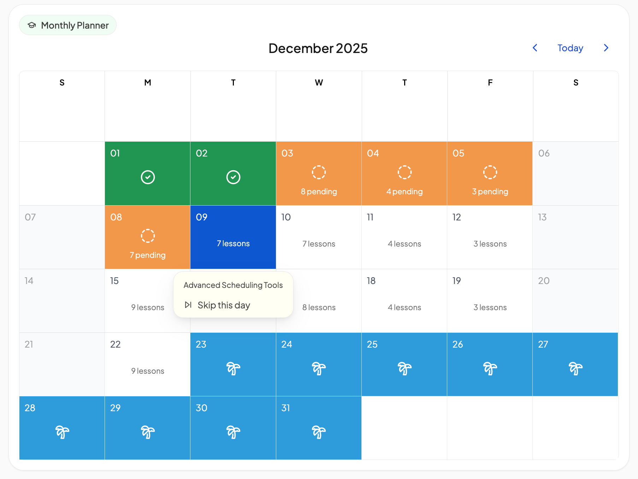The image size is (638, 479).
Task: Jump to the current date with Today
Action: coord(570,48)
